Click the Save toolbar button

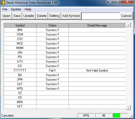pos(17,16)
